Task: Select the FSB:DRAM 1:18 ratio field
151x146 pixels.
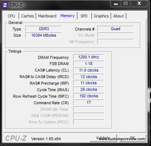Action: tap(89, 64)
